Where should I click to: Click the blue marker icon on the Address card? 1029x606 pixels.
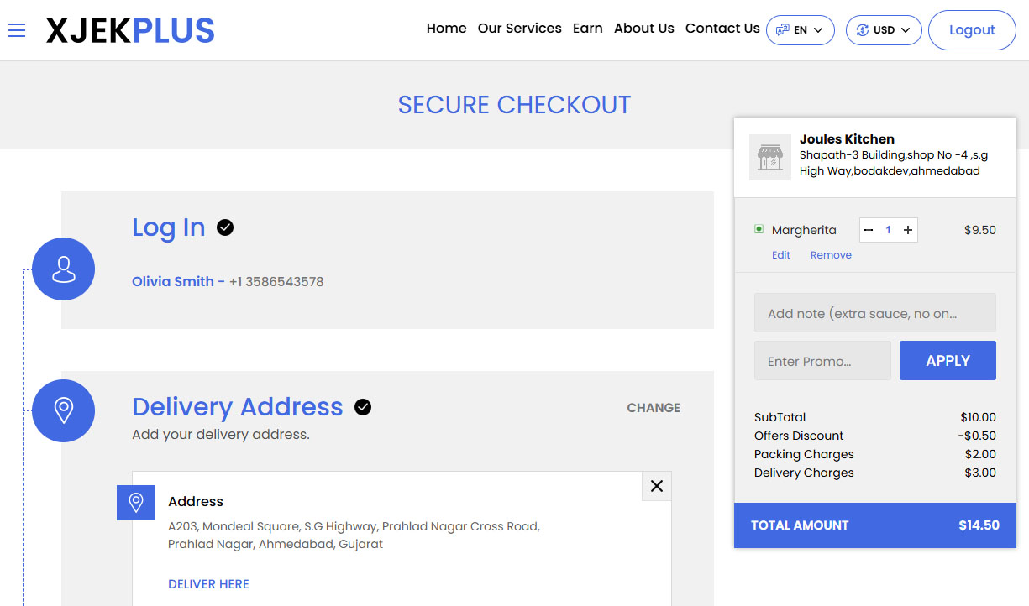coord(135,502)
